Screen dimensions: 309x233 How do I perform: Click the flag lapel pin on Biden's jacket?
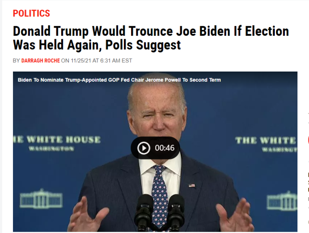point(192,185)
